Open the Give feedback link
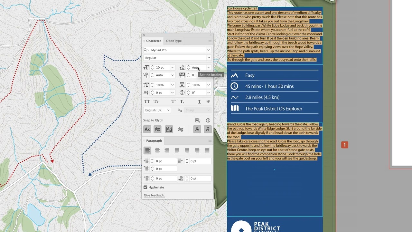This screenshot has height=232, width=412. 154,195
